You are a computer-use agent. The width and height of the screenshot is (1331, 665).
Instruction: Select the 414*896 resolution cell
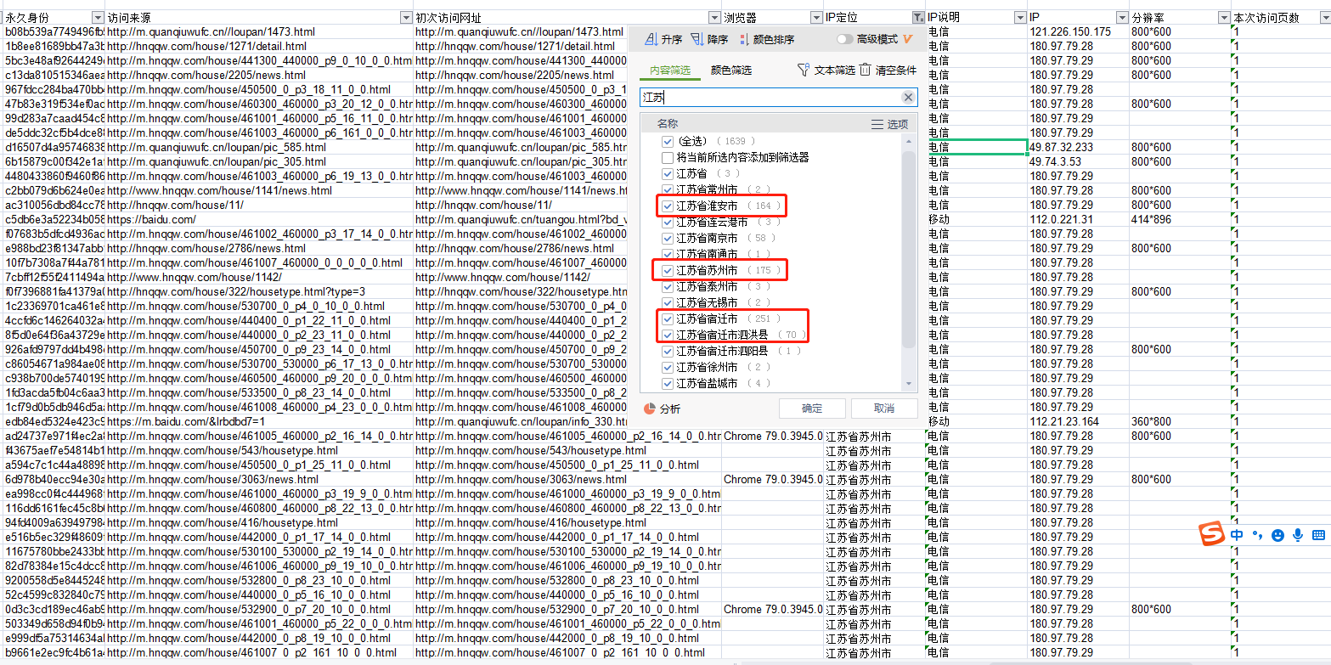1180,219
